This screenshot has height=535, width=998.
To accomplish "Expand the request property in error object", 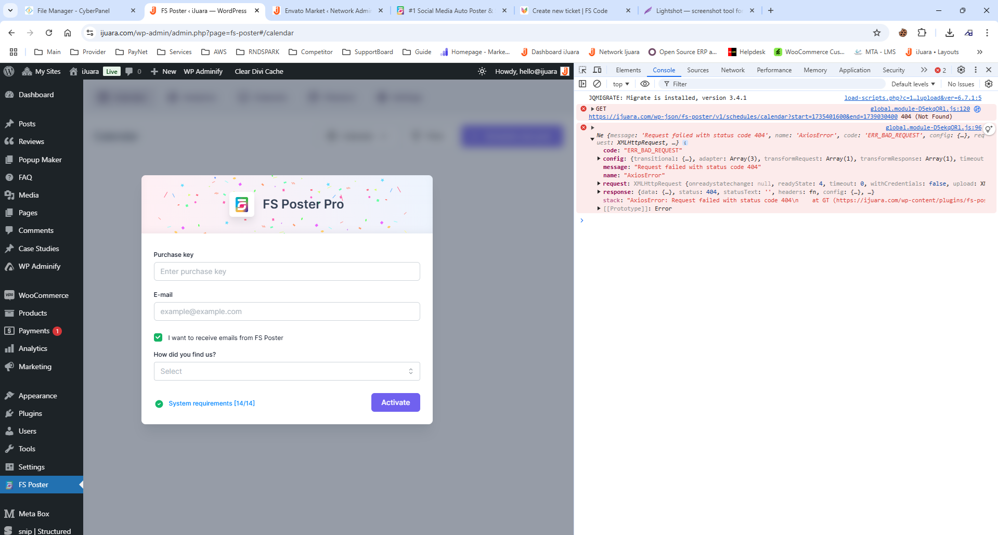I will click(x=599, y=184).
